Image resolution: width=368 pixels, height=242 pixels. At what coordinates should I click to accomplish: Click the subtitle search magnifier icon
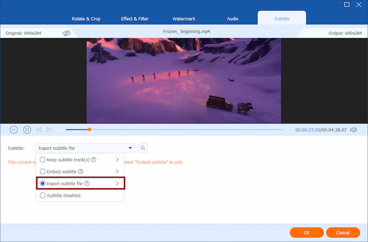pos(143,148)
